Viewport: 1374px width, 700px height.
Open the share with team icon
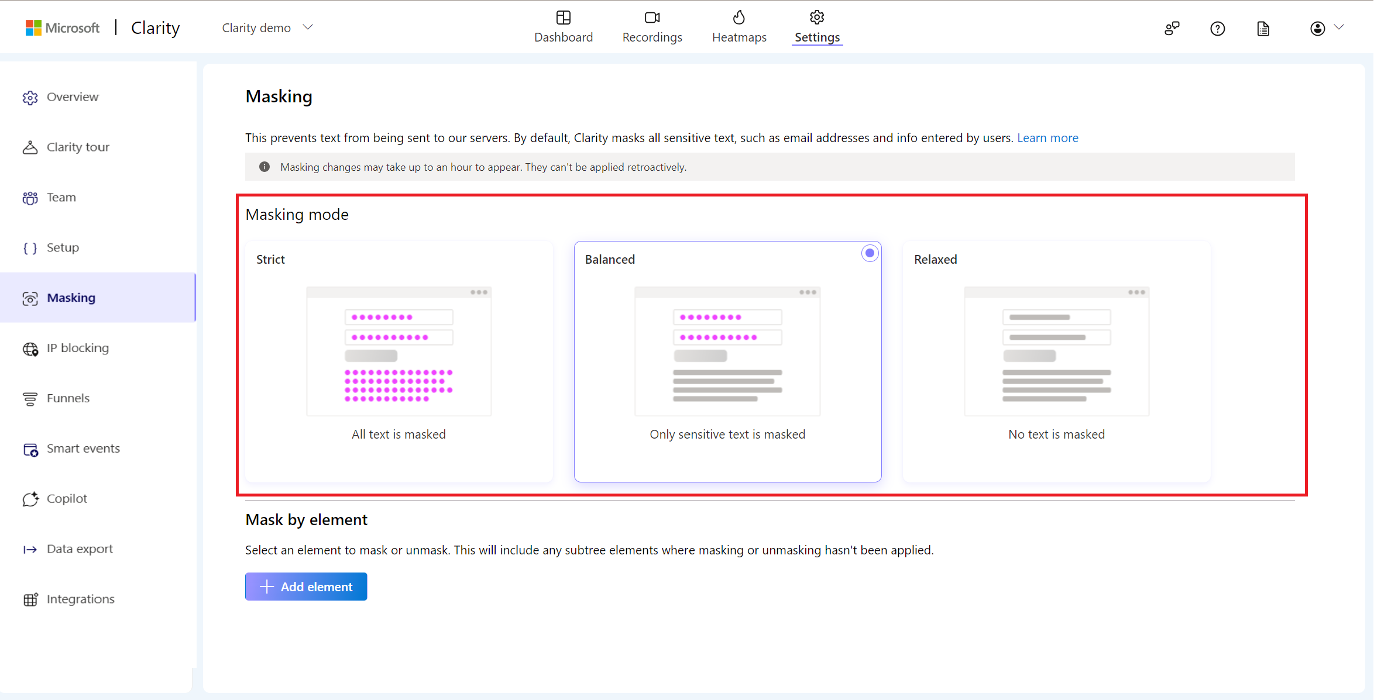click(1172, 28)
